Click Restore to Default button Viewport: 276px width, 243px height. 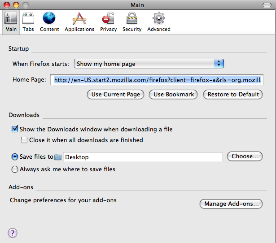tap(233, 95)
